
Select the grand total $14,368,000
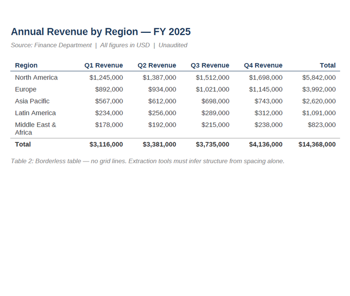pyautogui.click(x=317, y=144)
